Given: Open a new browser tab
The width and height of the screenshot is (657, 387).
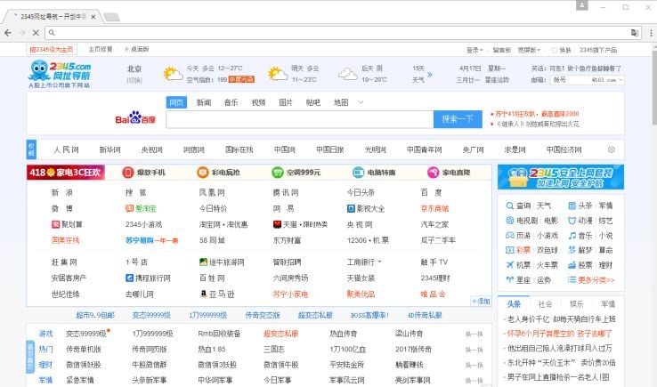Looking at the screenshot, I should [x=111, y=17].
